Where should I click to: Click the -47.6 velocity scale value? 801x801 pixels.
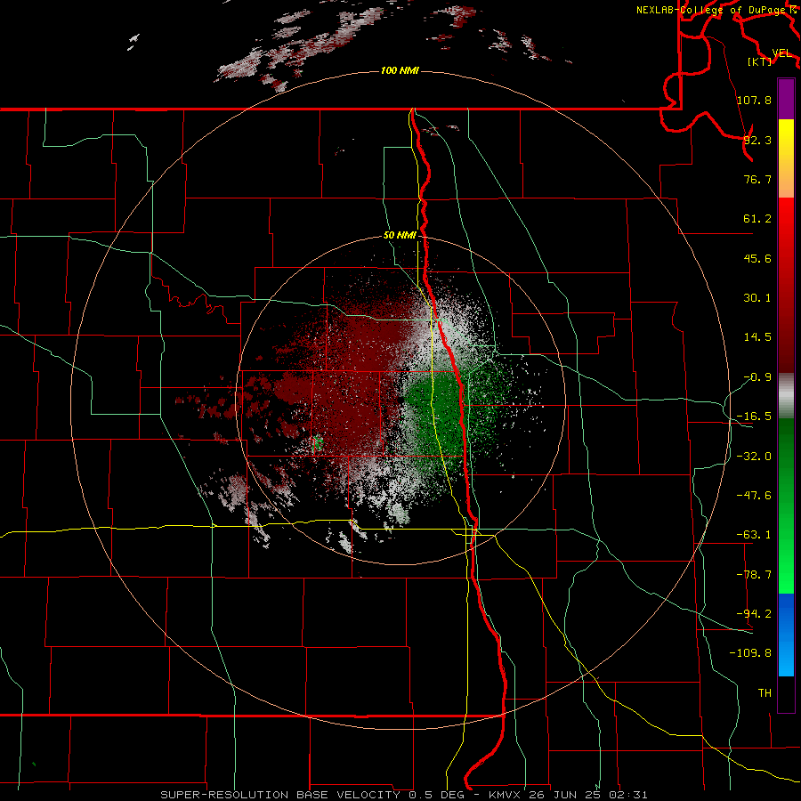754,496
